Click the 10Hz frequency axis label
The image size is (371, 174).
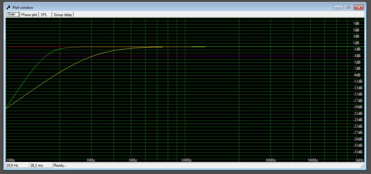(x=10, y=160)
